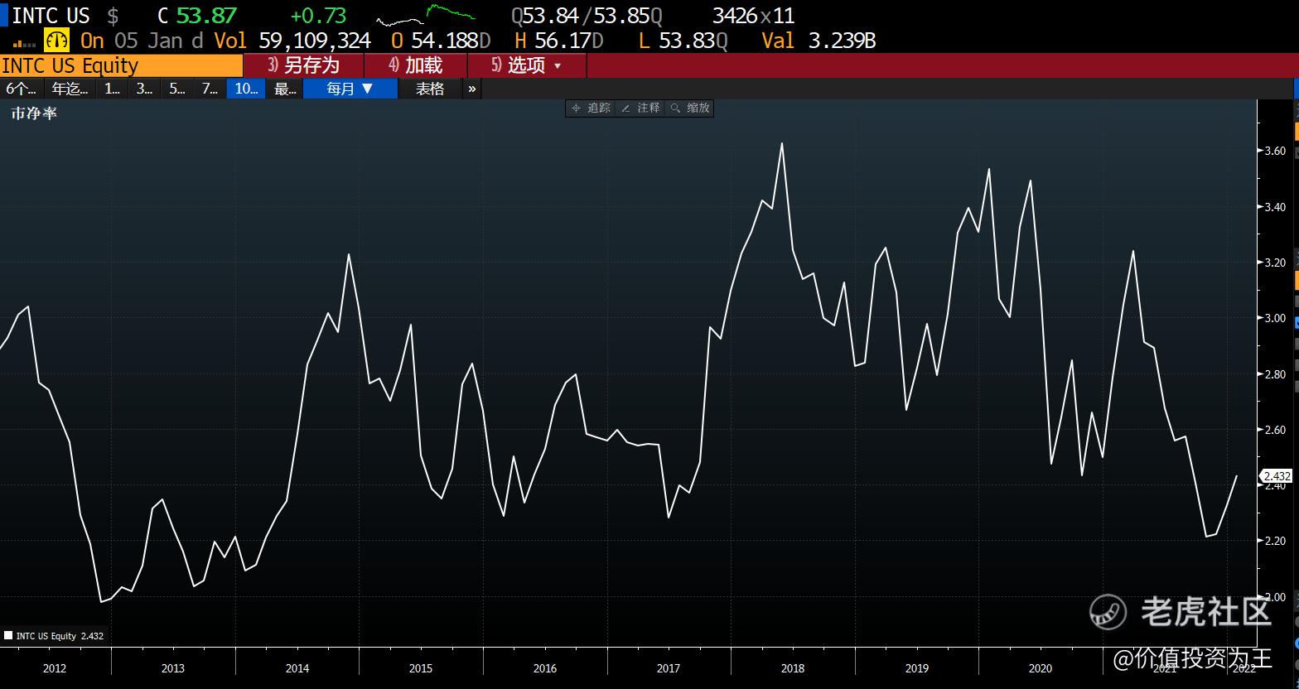Viewport: 1299px width, 689px height.
Task: Click the 2.60 y-axis label
Action: click(1275, 430)
